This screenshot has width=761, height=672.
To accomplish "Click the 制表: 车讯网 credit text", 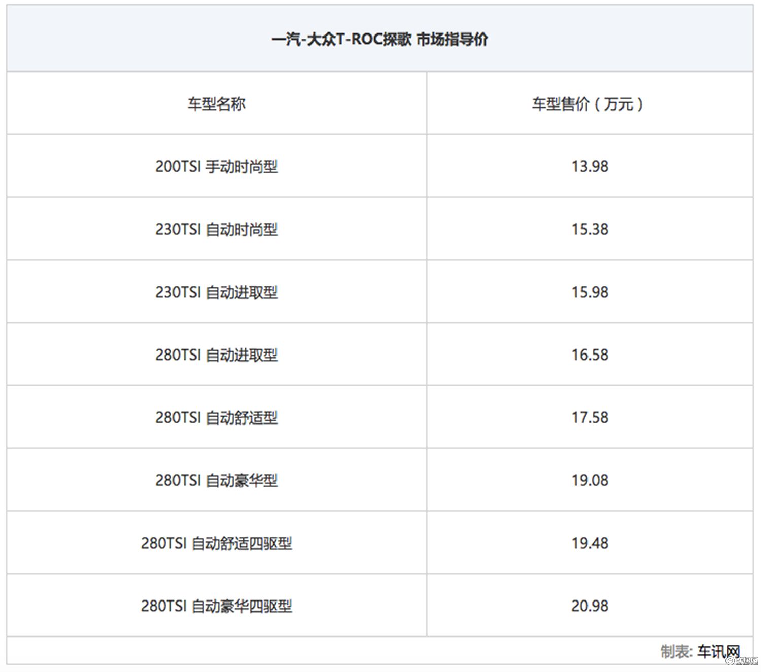I will point(700,651).
